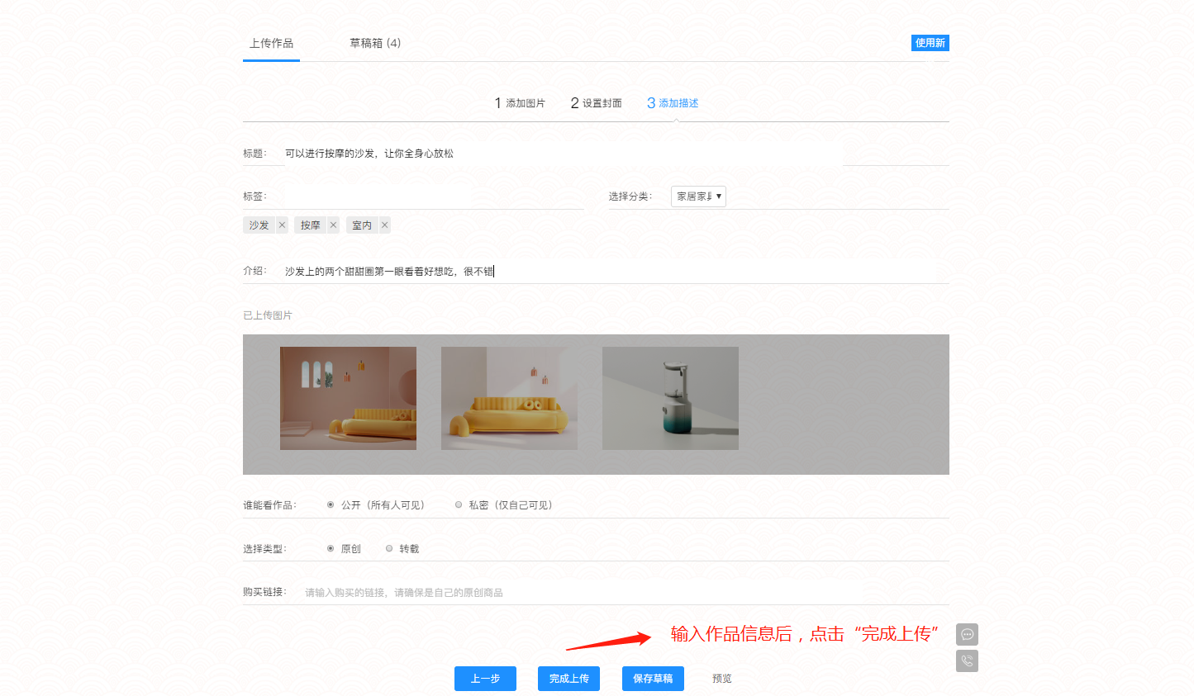Delete the 按摩 tag using the × icon

pyautogui.click(x=333, y=224)
